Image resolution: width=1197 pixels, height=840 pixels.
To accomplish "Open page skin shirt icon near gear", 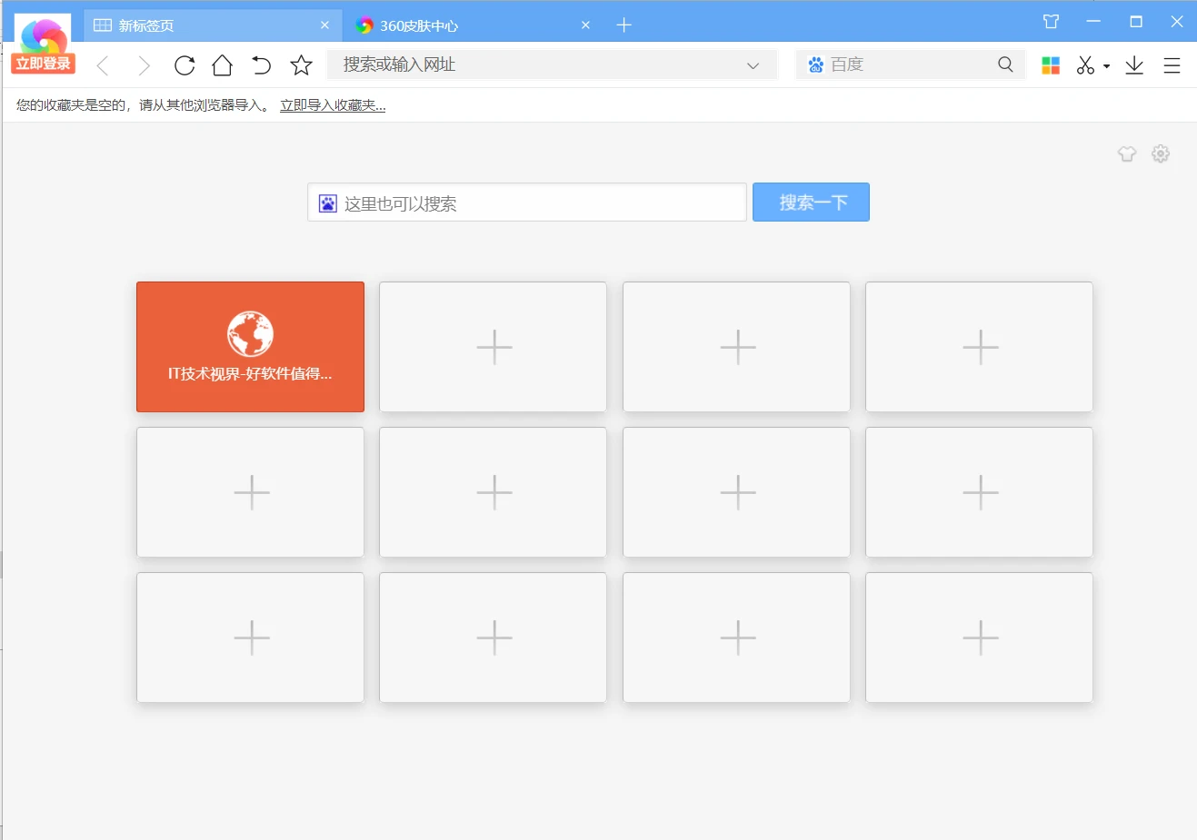I will (x=1127, y=153).
